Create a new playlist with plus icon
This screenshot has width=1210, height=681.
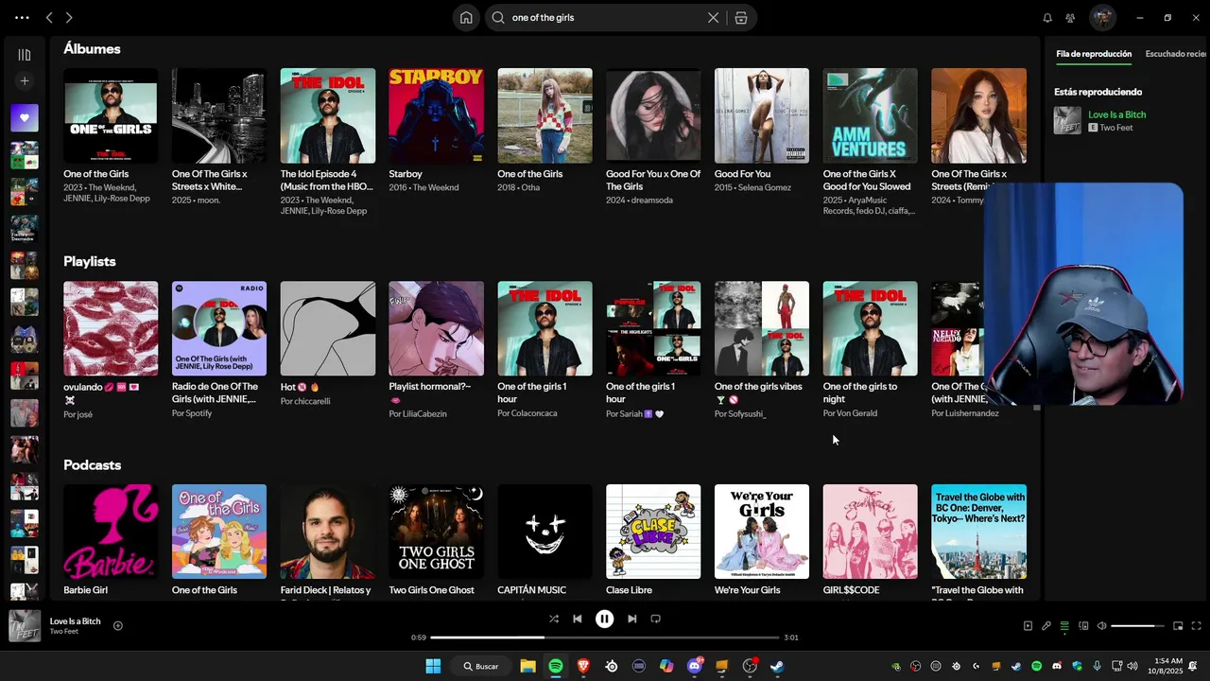coord(25,81)
